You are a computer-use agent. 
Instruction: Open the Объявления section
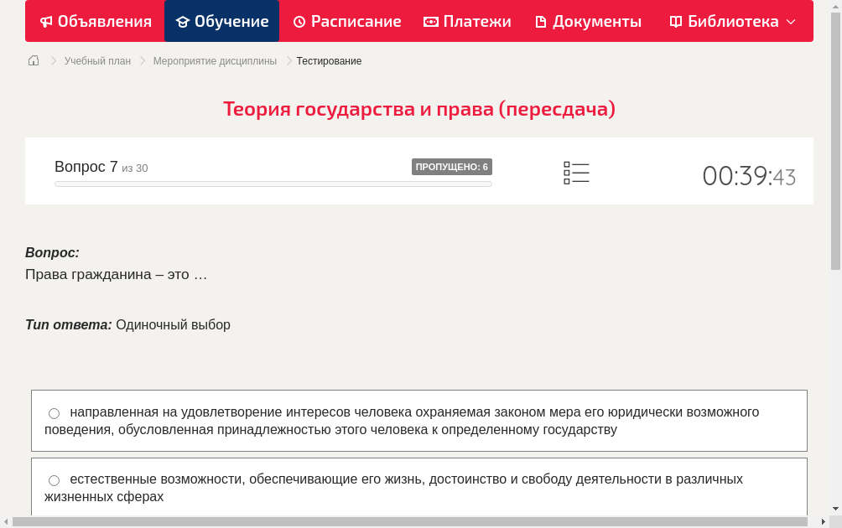pos(95,21)
